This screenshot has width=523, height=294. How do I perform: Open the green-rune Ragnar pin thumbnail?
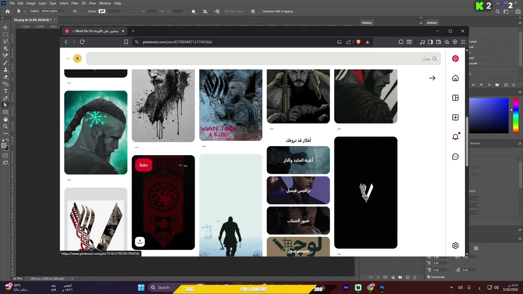pyautogui.click(x=96, y=132)
